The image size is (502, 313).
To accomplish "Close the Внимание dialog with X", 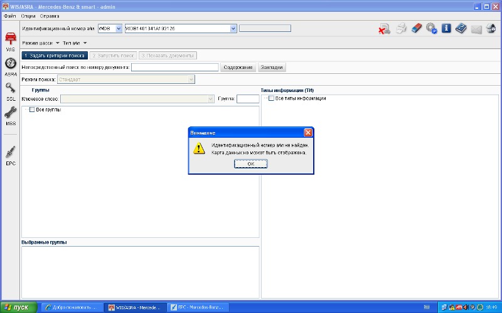I will click(x=308, y=133).
